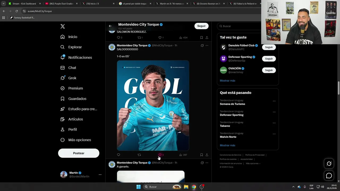
Task: Open Grok explain icon on SALOOOOOOOO post
Action: click(x=202, y=45)
